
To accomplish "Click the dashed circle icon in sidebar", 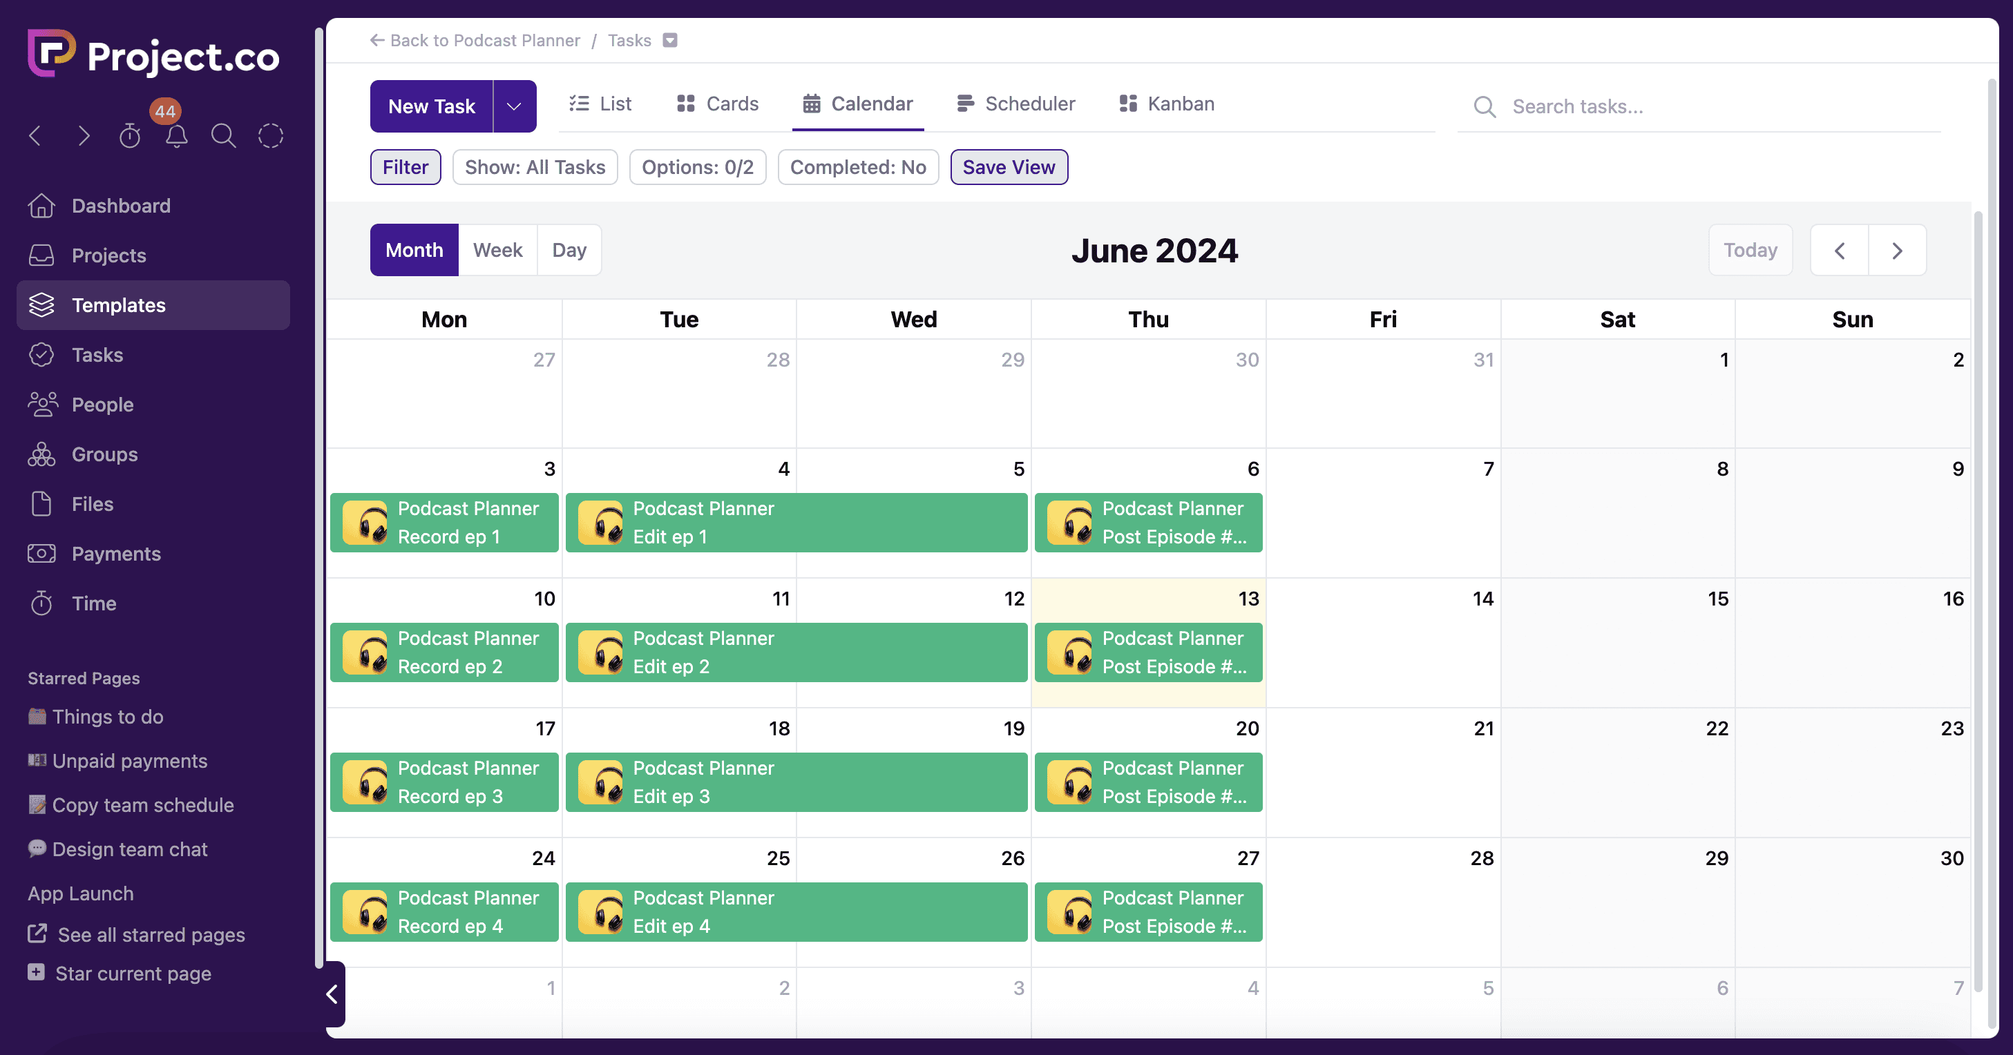I will 270,137.
